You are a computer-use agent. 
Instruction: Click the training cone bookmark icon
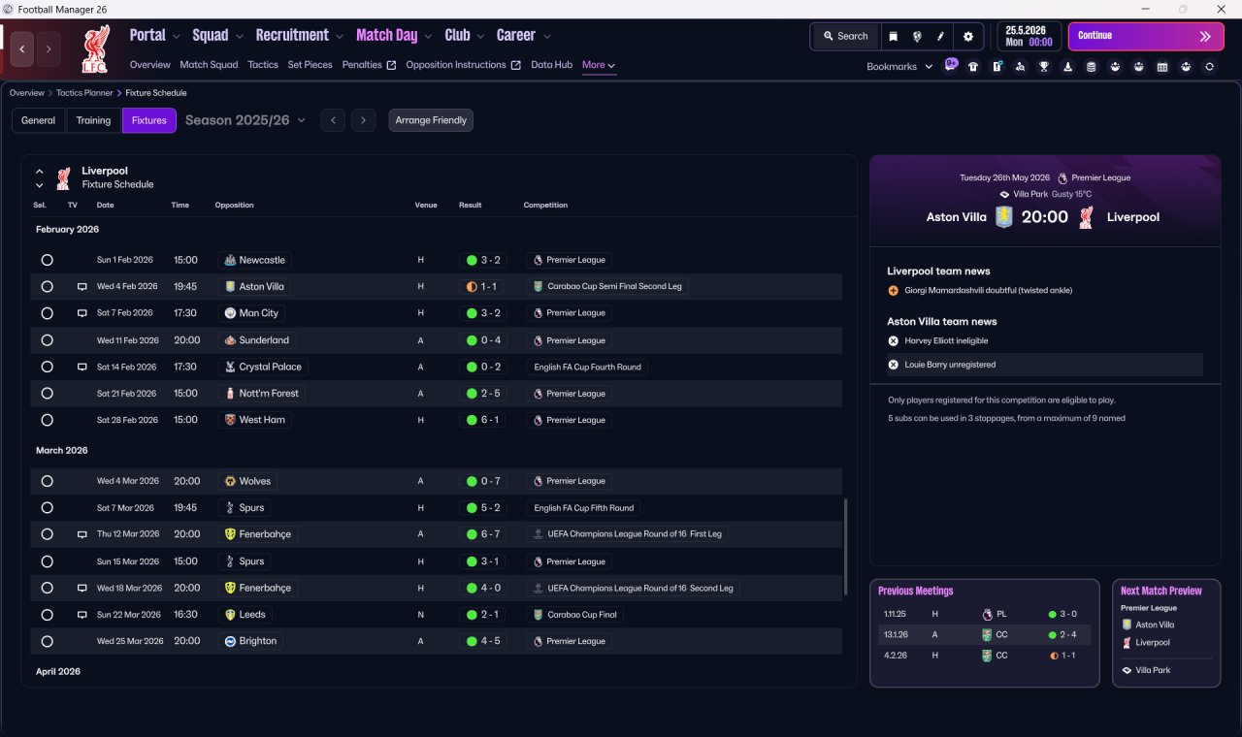(x=1067, y=67)
